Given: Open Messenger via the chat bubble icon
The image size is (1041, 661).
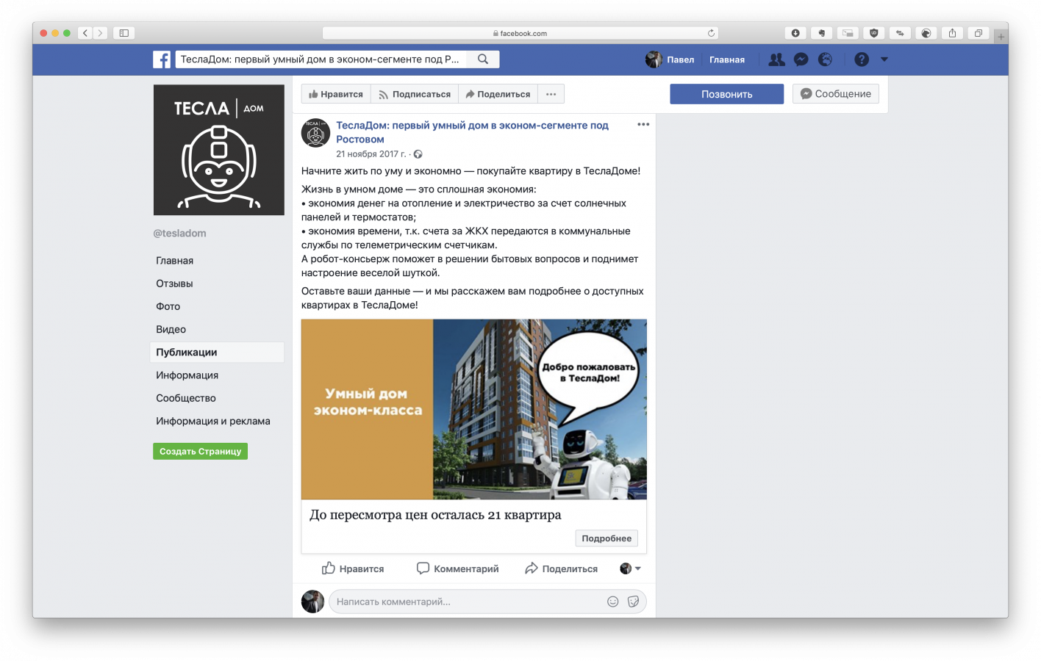Looking at the screenshot, I should point(801,59).
